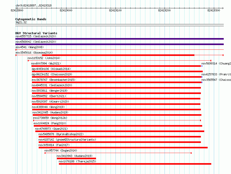Open variant nsv3412065 (Audano2019)
Viewport: 231px width, 174px height.
click(50, 112)
